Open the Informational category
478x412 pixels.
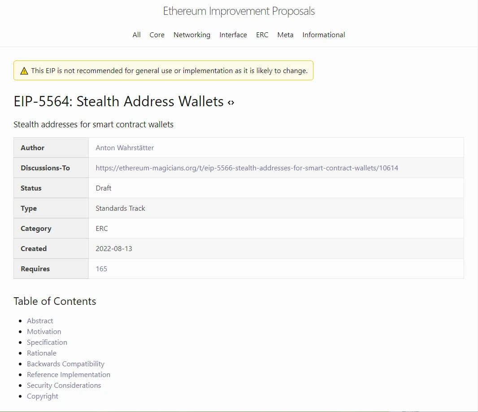pos(324,35)
